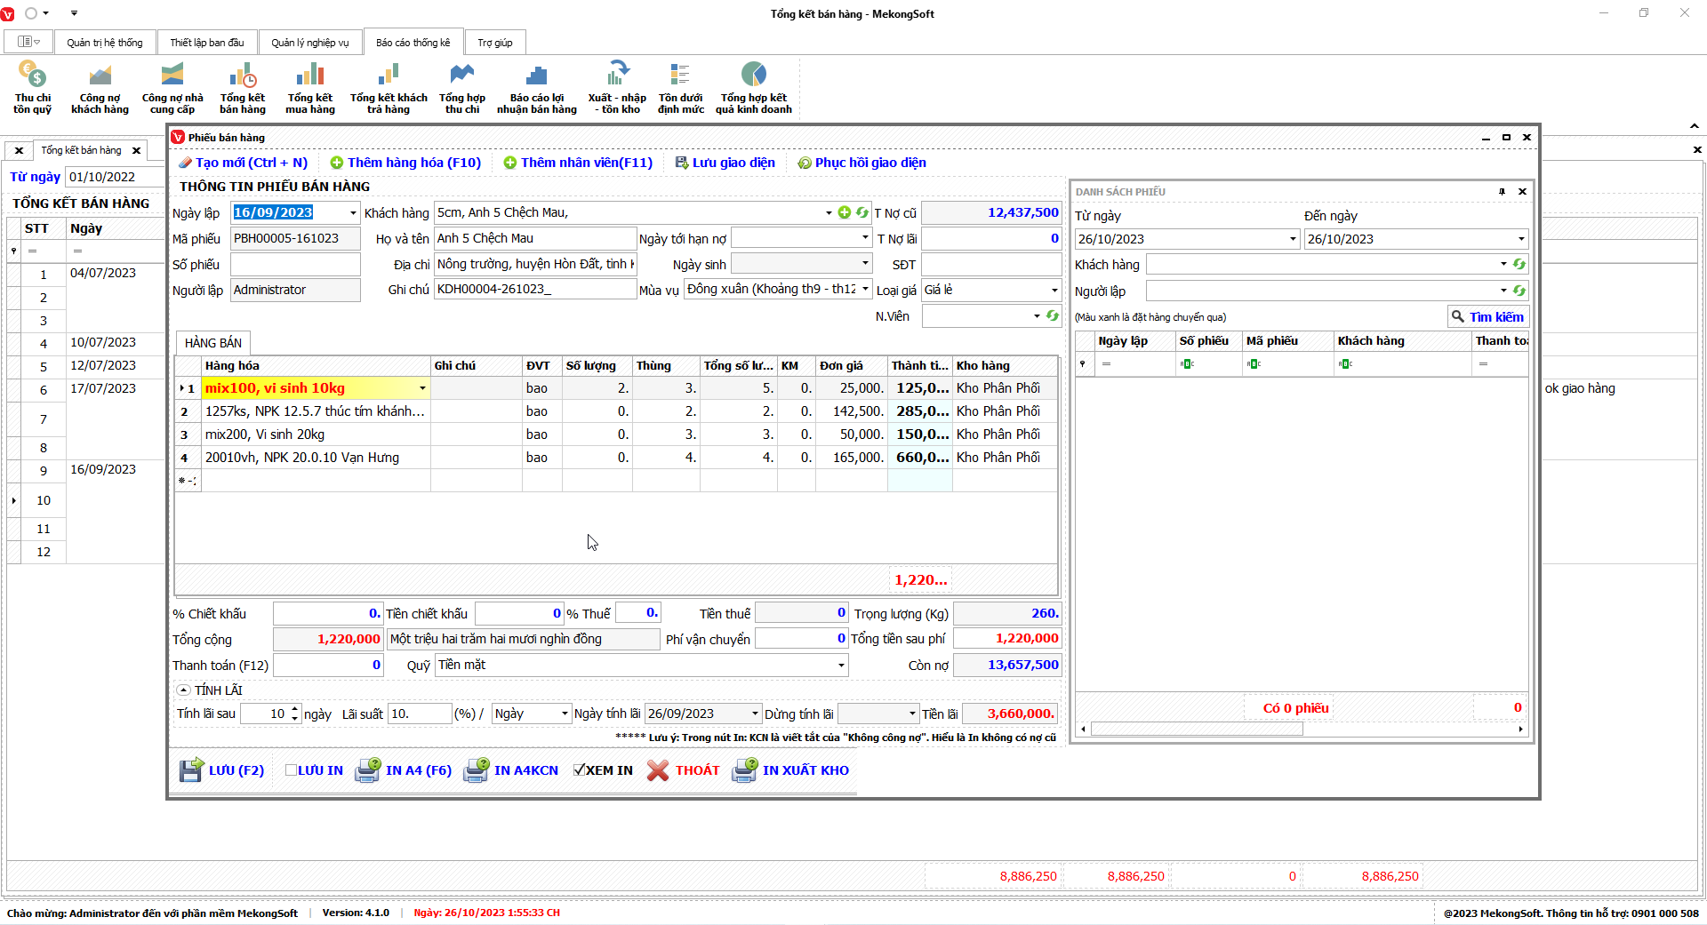Open Xuất - nhập - tồn kho report
Image resolution: width=1707 pixels, height=925 pixels.
click(x=616, y=87)
